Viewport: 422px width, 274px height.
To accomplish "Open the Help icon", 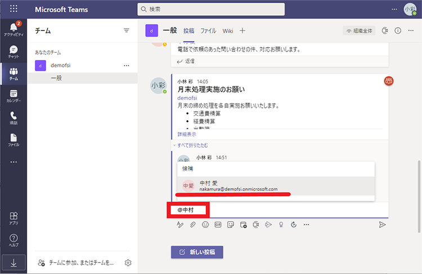I will coord(14,240).
